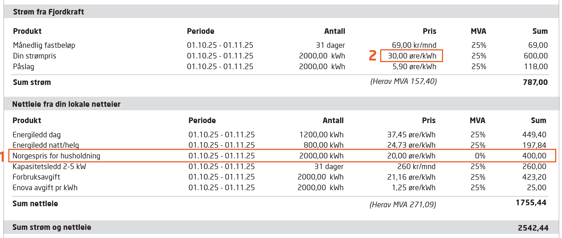Select the "Månedlig fastbeløp" product label
Image resolution: width=562 pixels, height=238 pixels.
click(44, 45)
